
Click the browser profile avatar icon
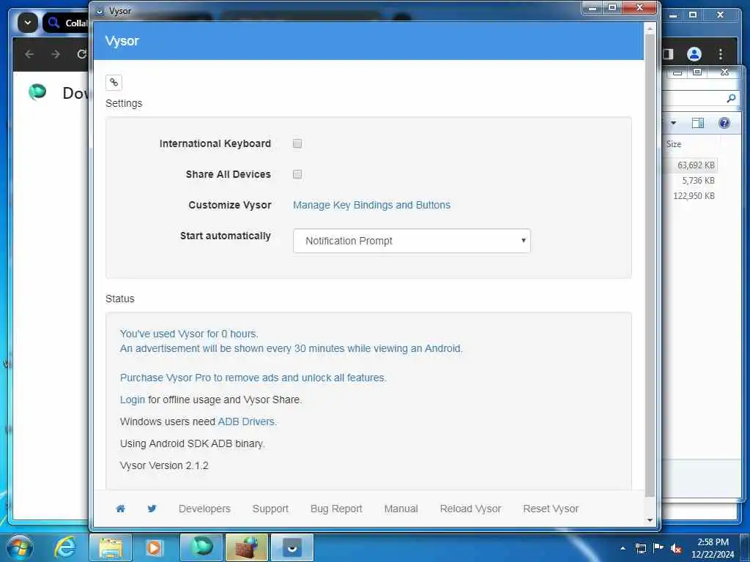point(694,54)
